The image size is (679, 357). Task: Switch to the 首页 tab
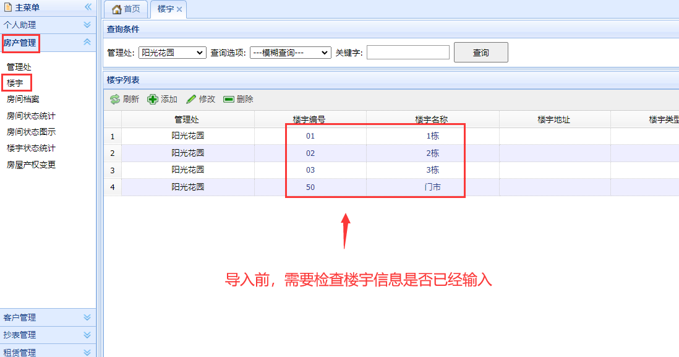[126, 9]
